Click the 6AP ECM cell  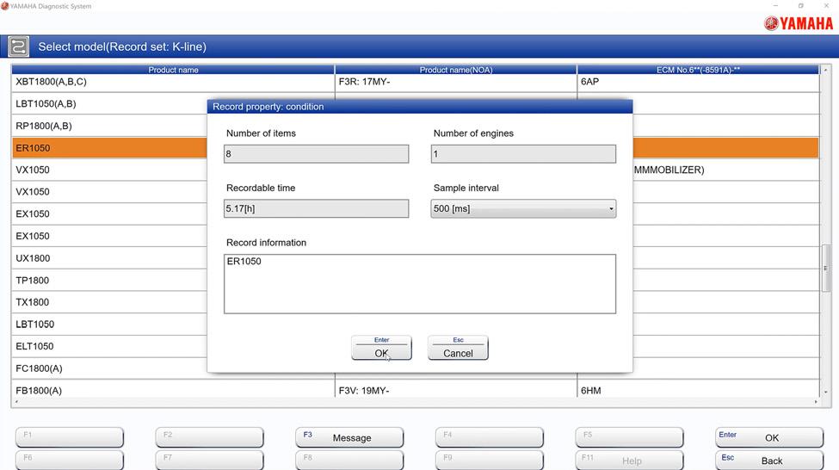coord(698,82)
